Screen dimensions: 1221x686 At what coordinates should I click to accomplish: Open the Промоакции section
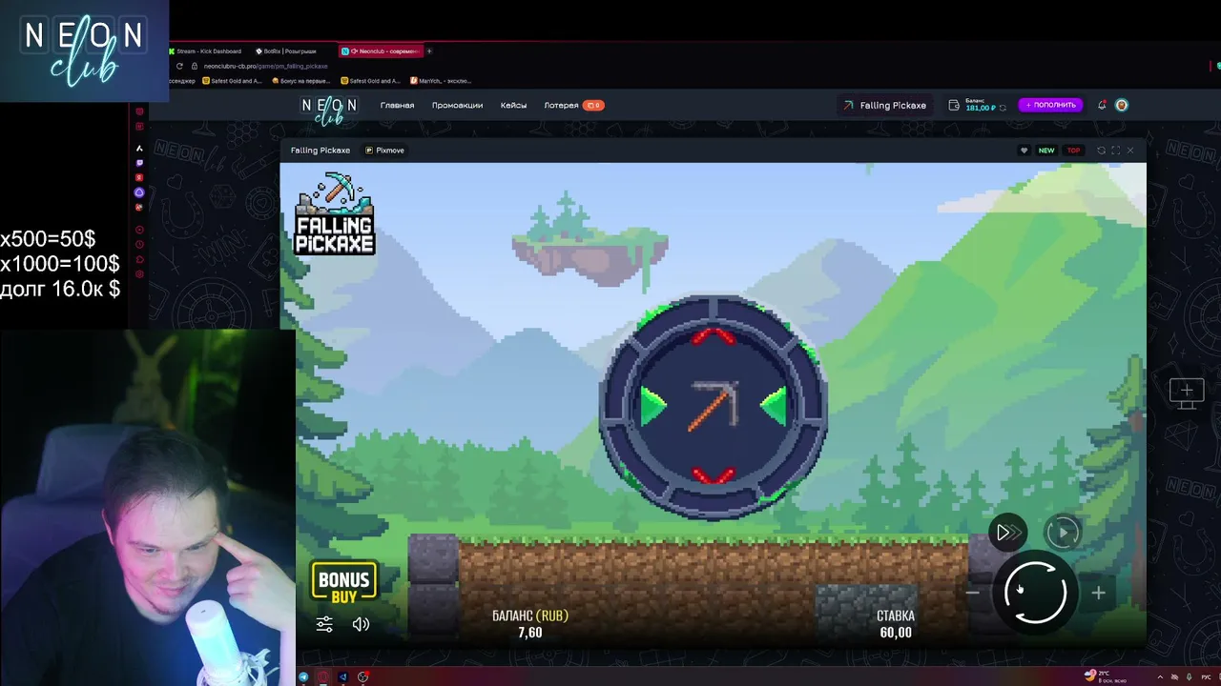(457, 106)
